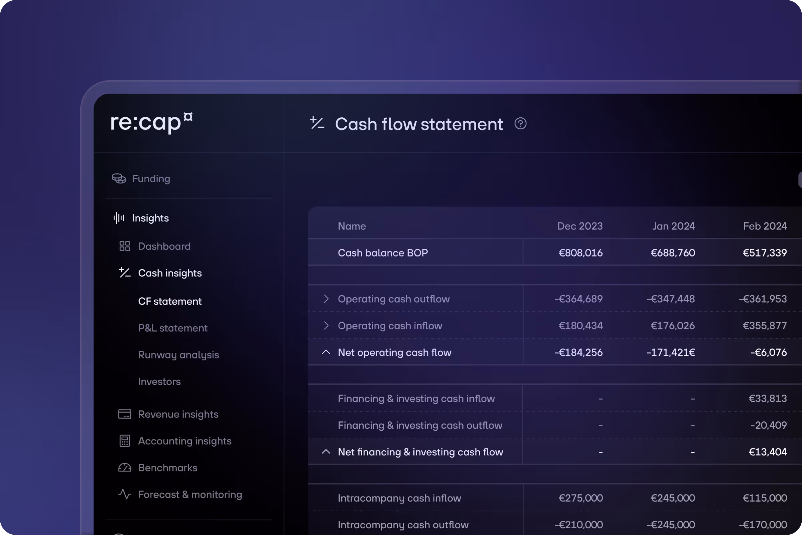802x535 pixels.
Task: Expand the Operating cash outflow row
Action: 327,299
